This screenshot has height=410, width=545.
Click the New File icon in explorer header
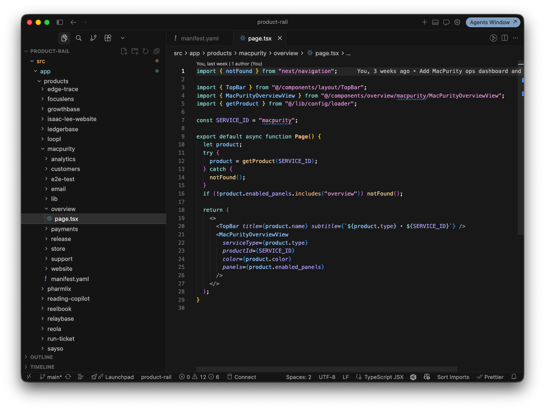pos(124,51)
